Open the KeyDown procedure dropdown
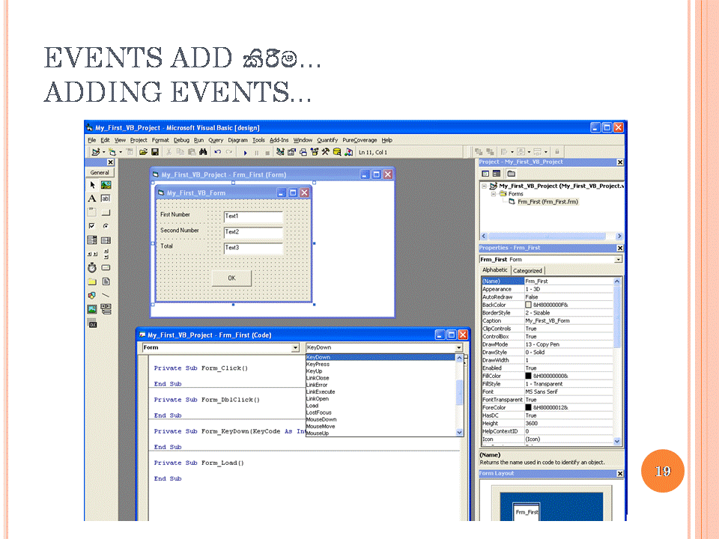Screen dimensions: 719x539 tap(458, 348)
